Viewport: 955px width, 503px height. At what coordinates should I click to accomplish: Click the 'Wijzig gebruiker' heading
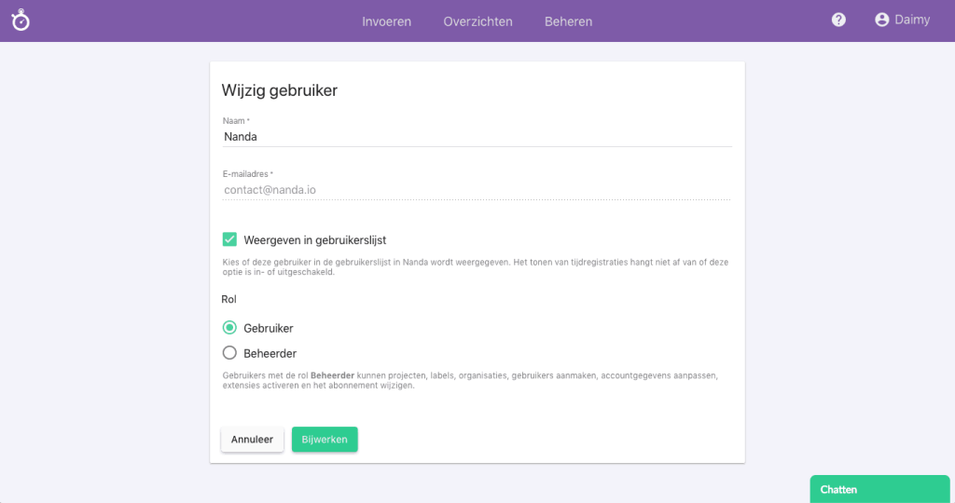click(x=279, y=90)
